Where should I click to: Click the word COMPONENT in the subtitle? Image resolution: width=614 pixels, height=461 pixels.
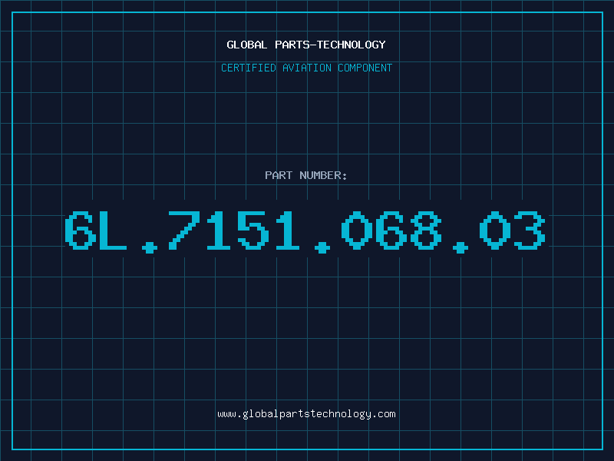365,68
